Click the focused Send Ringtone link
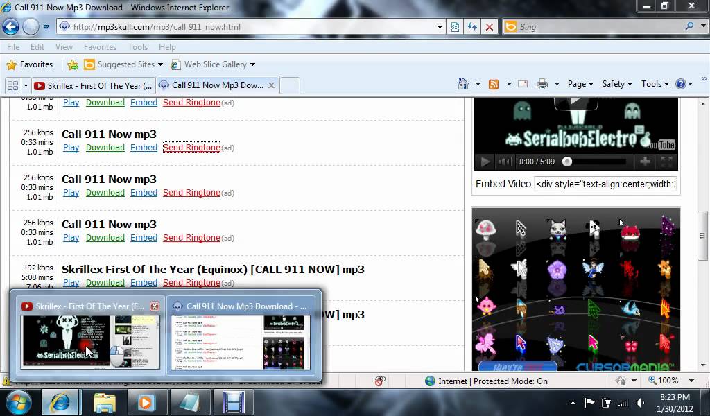Image resolution: width=710 pixels, height=416 pixels. coord(191,148)
